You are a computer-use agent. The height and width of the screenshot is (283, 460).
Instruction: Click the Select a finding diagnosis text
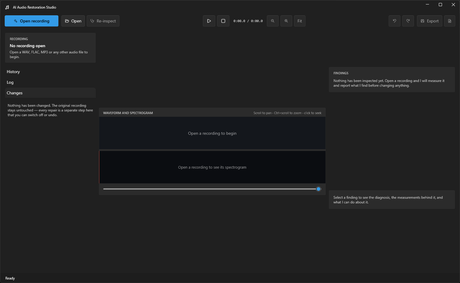point(388,200)
